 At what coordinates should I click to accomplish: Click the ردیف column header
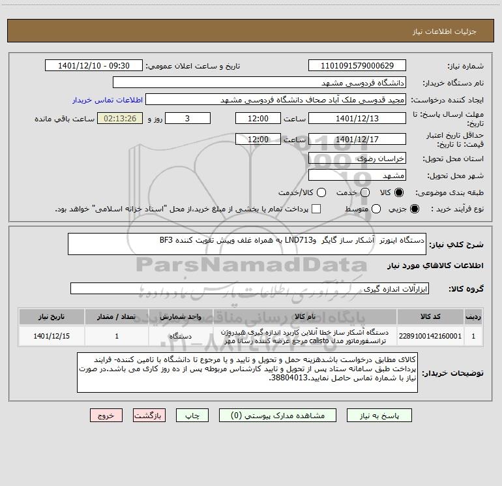pyautogui.click(x=473, y=316)
